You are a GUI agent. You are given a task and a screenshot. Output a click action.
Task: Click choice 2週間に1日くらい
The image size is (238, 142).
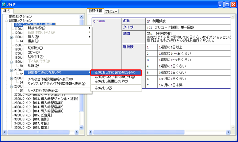click(172, 66)
